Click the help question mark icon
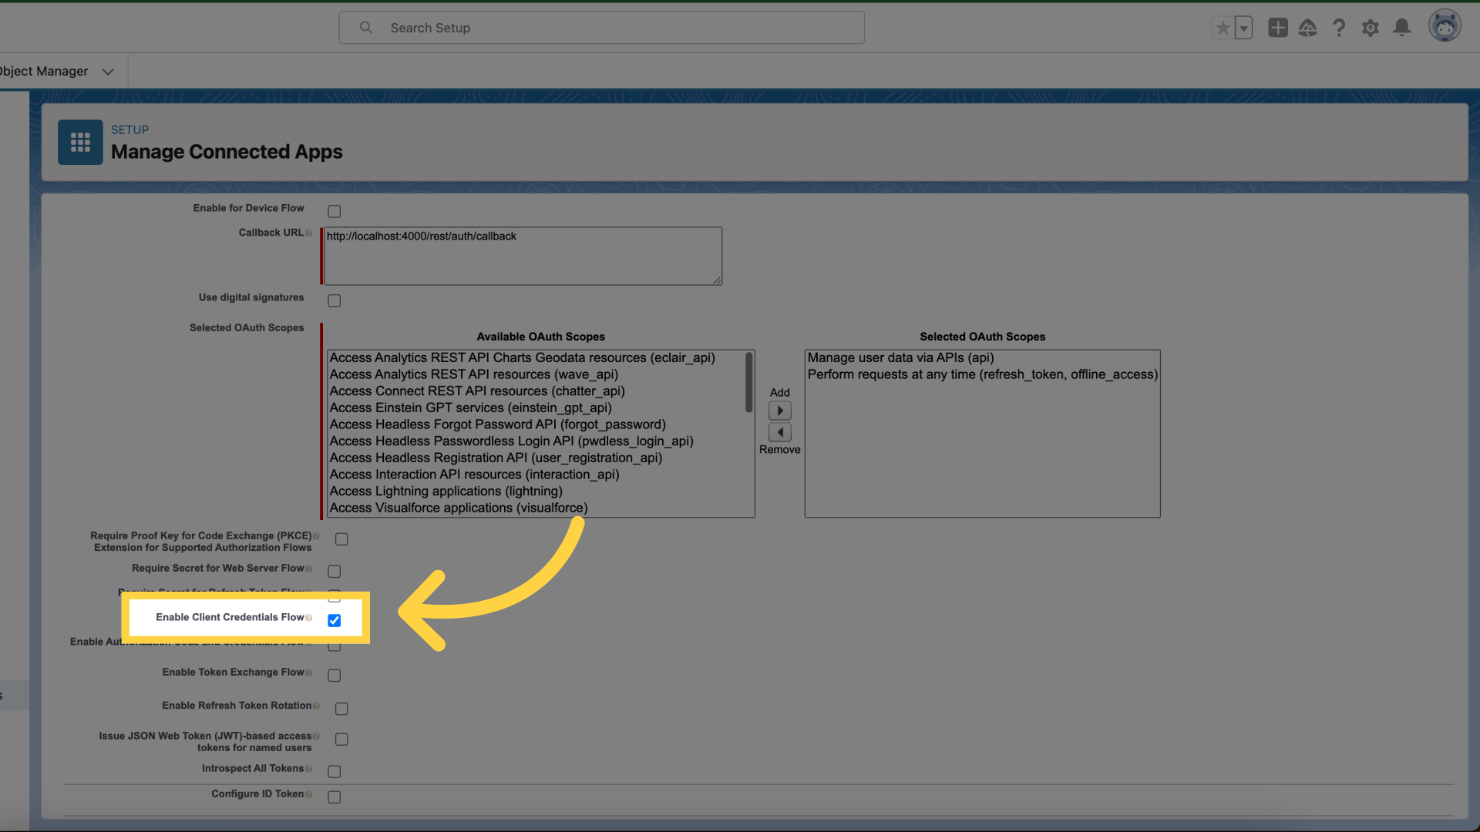This screenshot has width=1480, height=832. pos(1339,27)
